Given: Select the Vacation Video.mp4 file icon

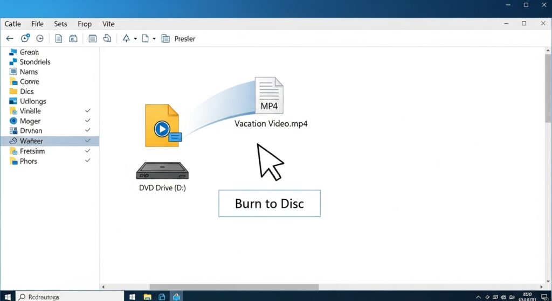Looking at the screenshot, I should pyautogui.click(x=269, y=96).
